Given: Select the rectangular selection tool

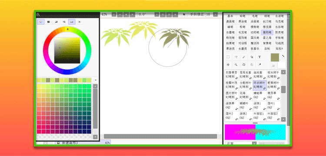Looking at the screenshot, I should point(228,57).
